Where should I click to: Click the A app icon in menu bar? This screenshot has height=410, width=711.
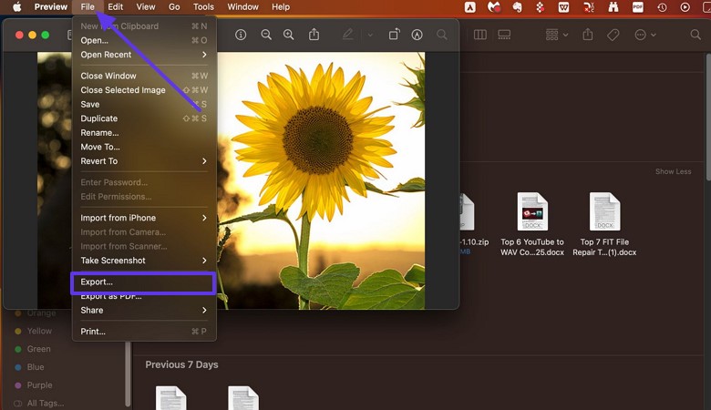point(470,6)
